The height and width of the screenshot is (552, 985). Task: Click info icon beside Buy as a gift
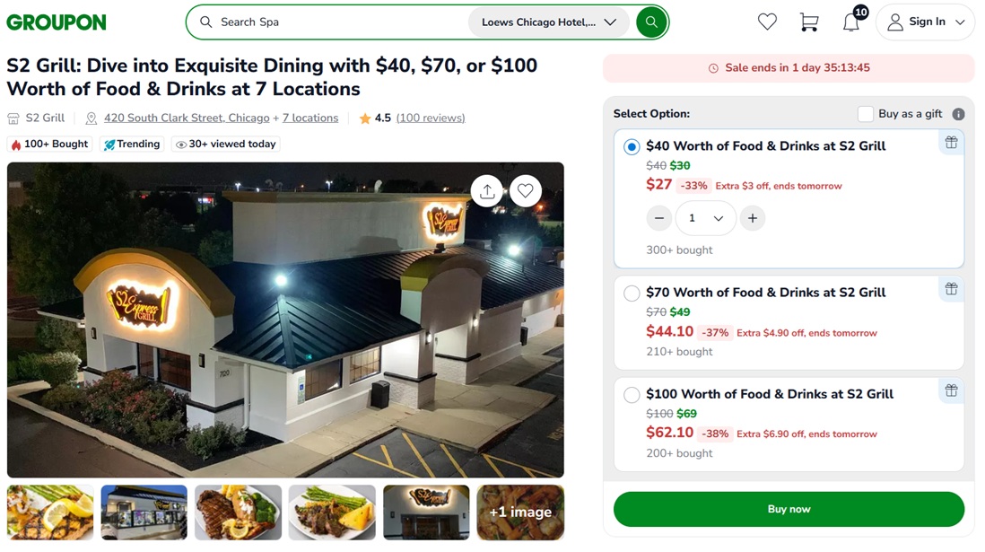(x=958, y=114)
